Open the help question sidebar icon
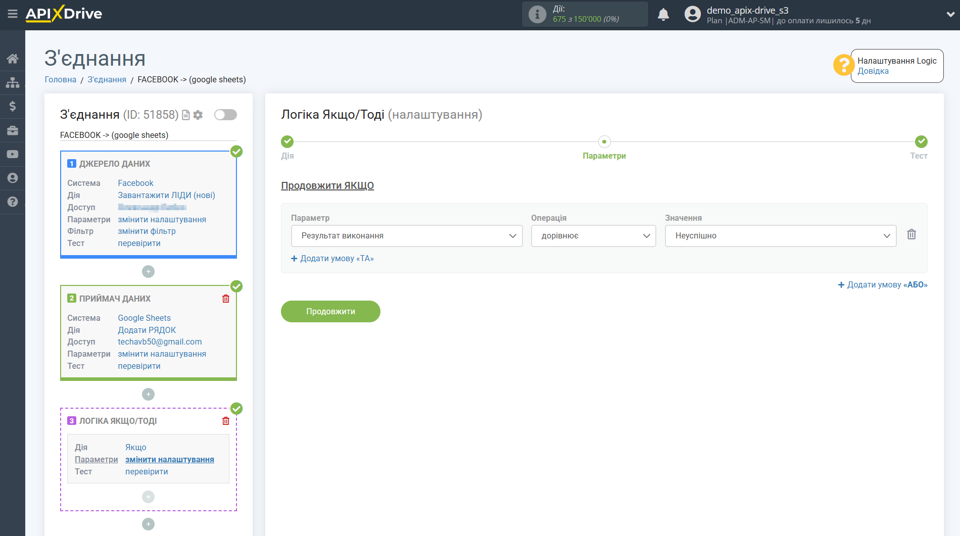The width and height of the screenshot is (960, 536). click(x=13, y=202)
